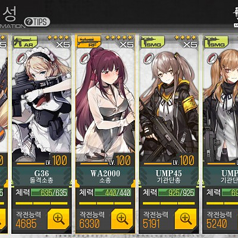This screenshot has width=238, height=238.
Task: Click UMP45 magnifier detail icon
Action: 186,219
